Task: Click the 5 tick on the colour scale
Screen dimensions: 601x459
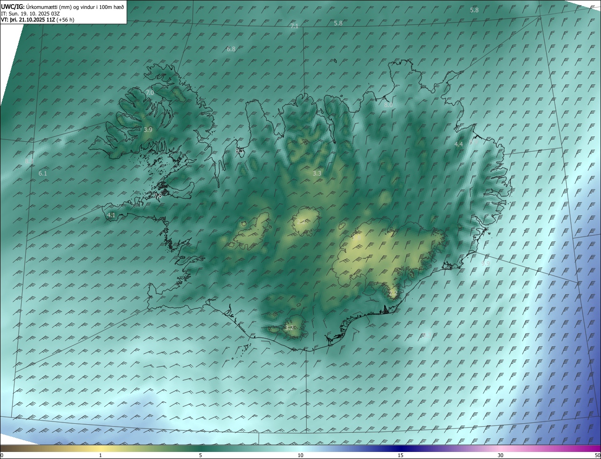Action: pos(200,455)
